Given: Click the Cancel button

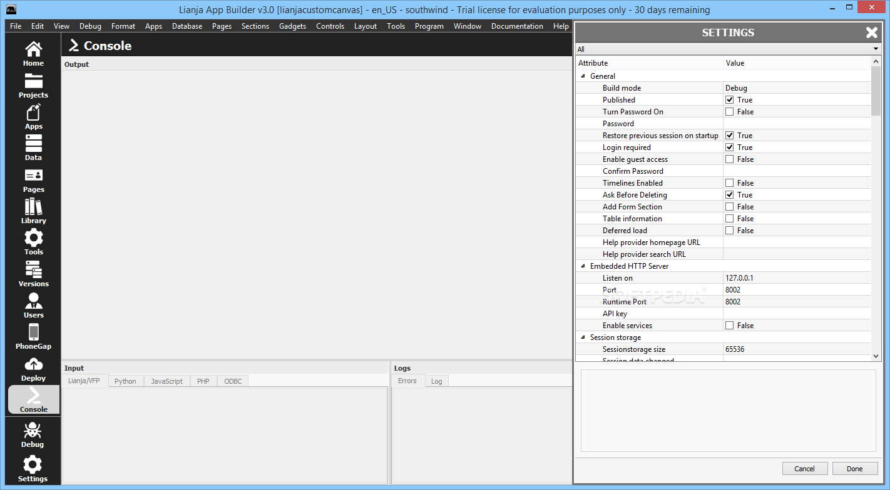Looking at the screenshot, I should pos(804,469).
